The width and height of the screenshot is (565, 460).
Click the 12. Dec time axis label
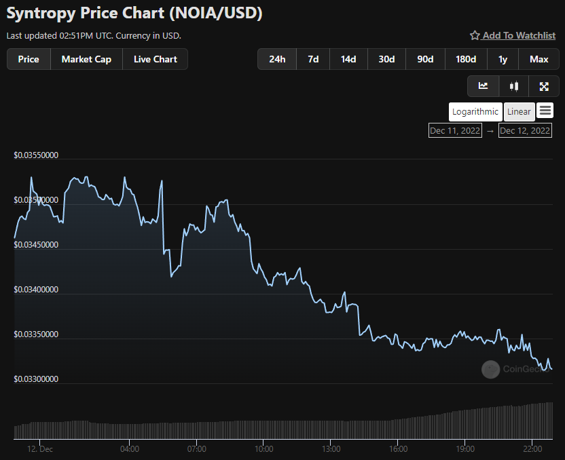click(40, 449)
